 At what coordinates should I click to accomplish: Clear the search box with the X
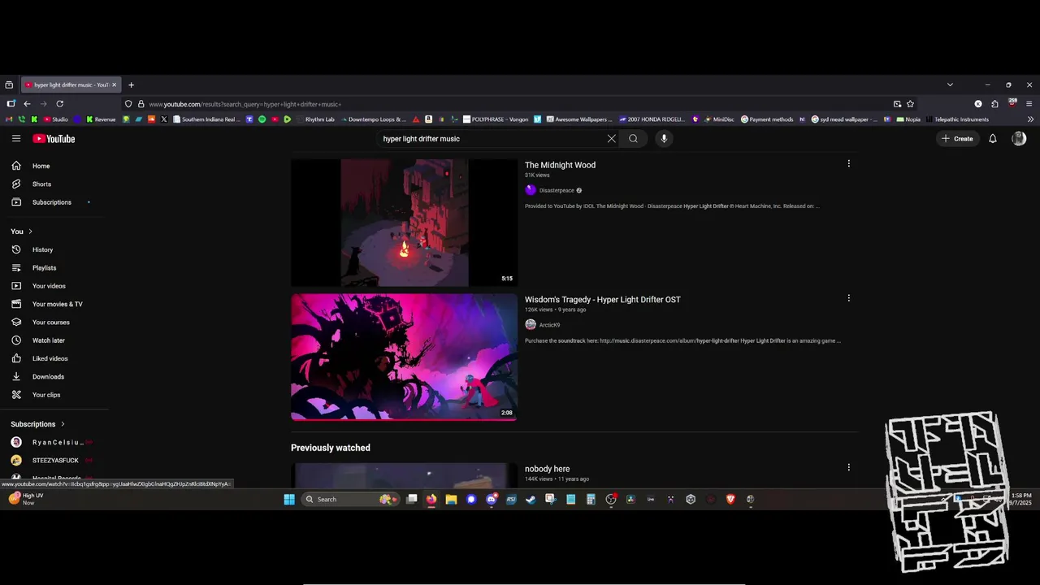[612, 139]
